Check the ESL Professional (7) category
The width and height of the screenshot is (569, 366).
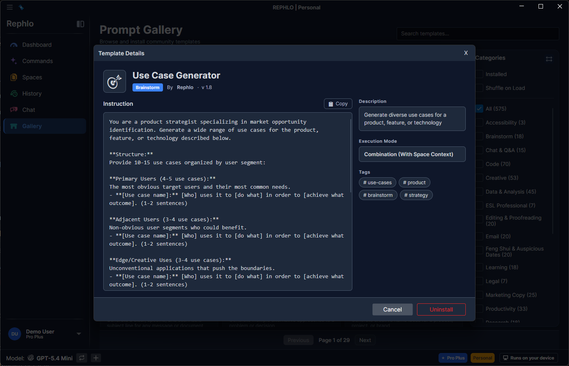(x=479, y=205)
